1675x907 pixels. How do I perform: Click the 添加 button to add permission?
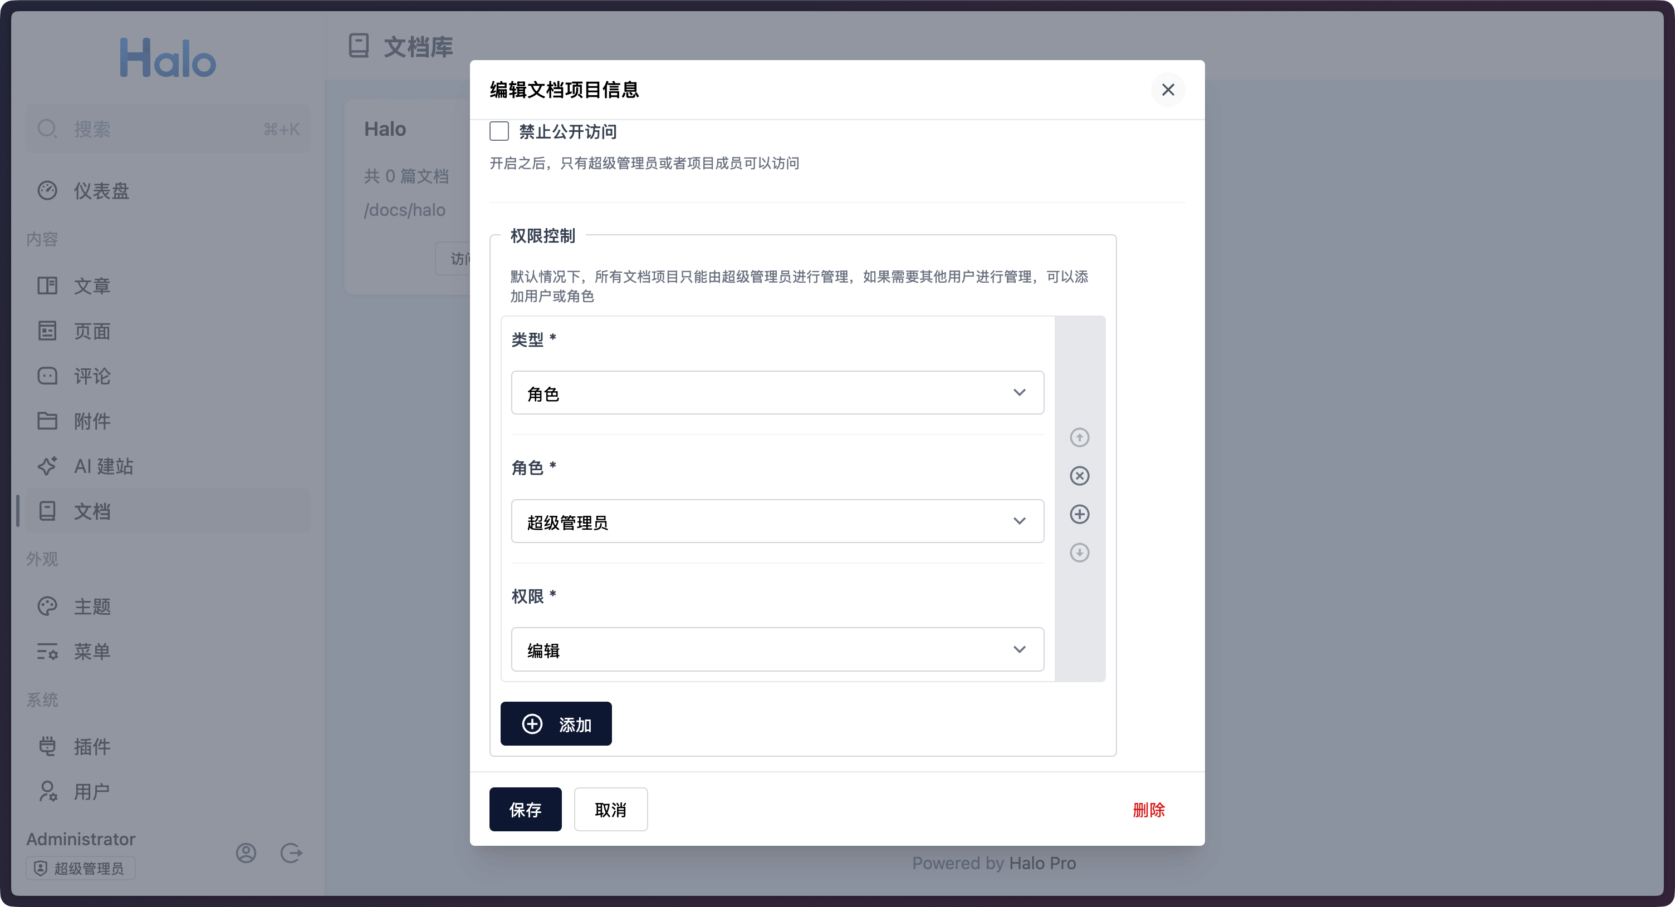[556, 724]
